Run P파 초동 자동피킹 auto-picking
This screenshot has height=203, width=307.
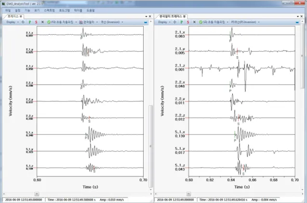(60, 22)
